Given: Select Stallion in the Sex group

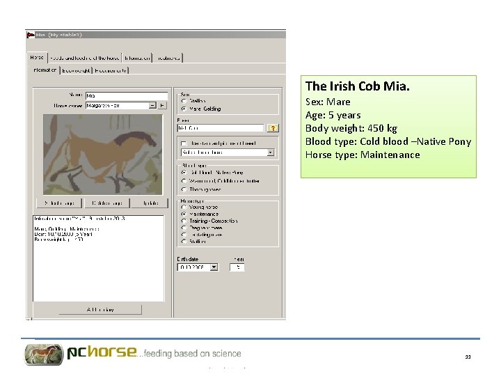Looking at the screenshot, I should [184, 101].
